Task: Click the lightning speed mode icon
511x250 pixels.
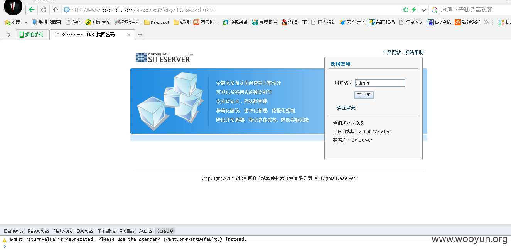Action: pos(414,10)
